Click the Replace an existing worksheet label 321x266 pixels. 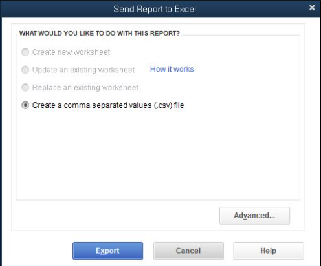85,87
